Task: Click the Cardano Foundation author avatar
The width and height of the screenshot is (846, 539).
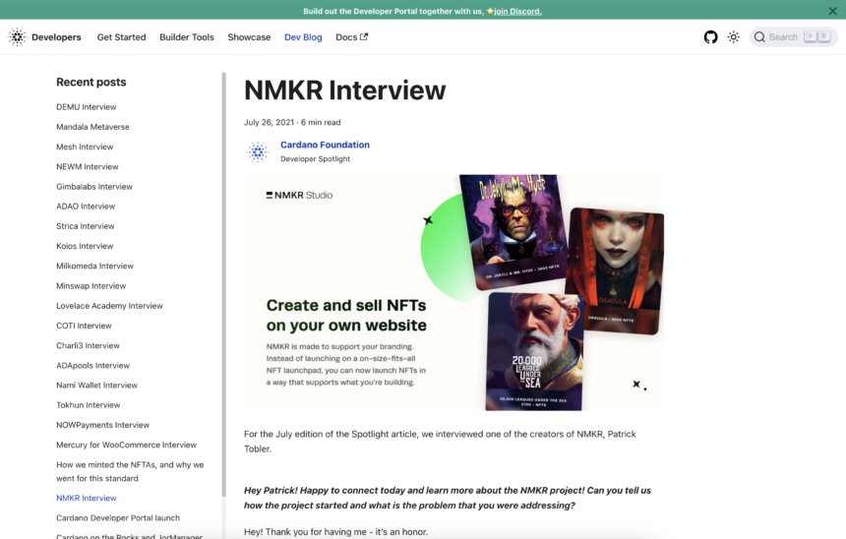Action: 258,151
